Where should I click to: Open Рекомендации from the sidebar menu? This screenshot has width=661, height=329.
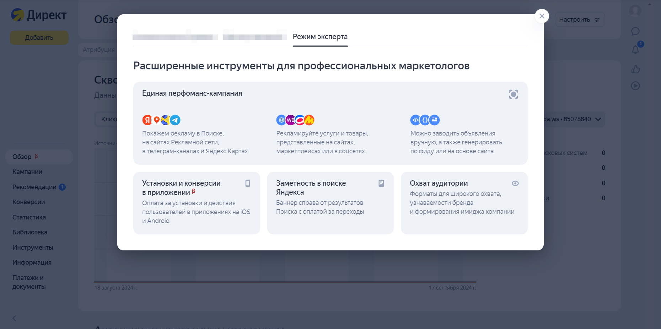(34, 187)
